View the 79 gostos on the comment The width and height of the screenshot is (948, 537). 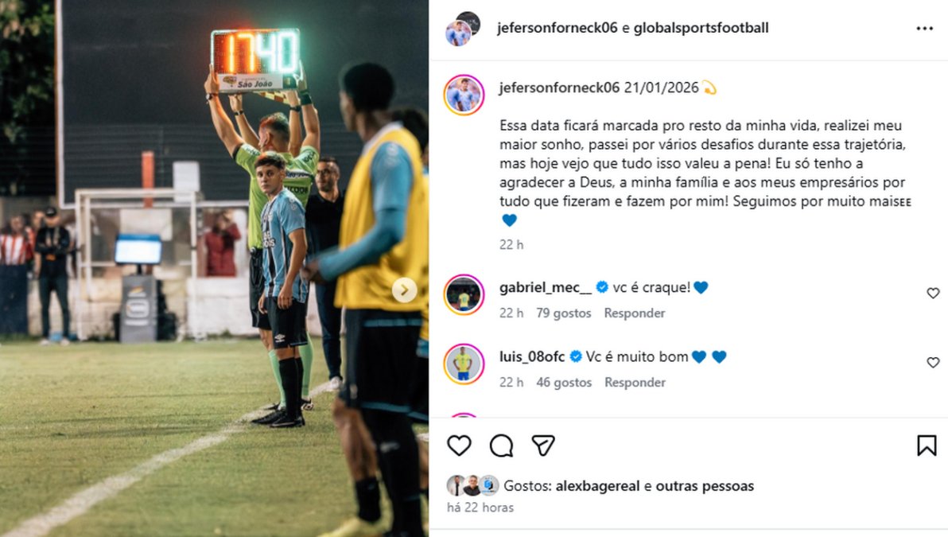[564, 313]
